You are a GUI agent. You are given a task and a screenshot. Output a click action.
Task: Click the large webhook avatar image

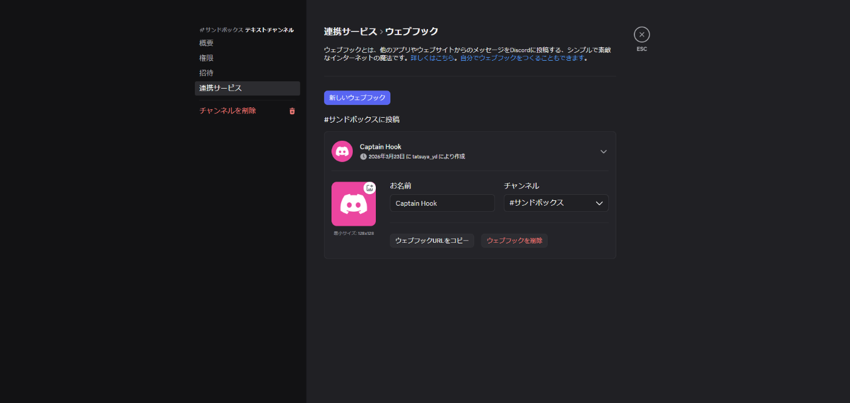point(353,204)
